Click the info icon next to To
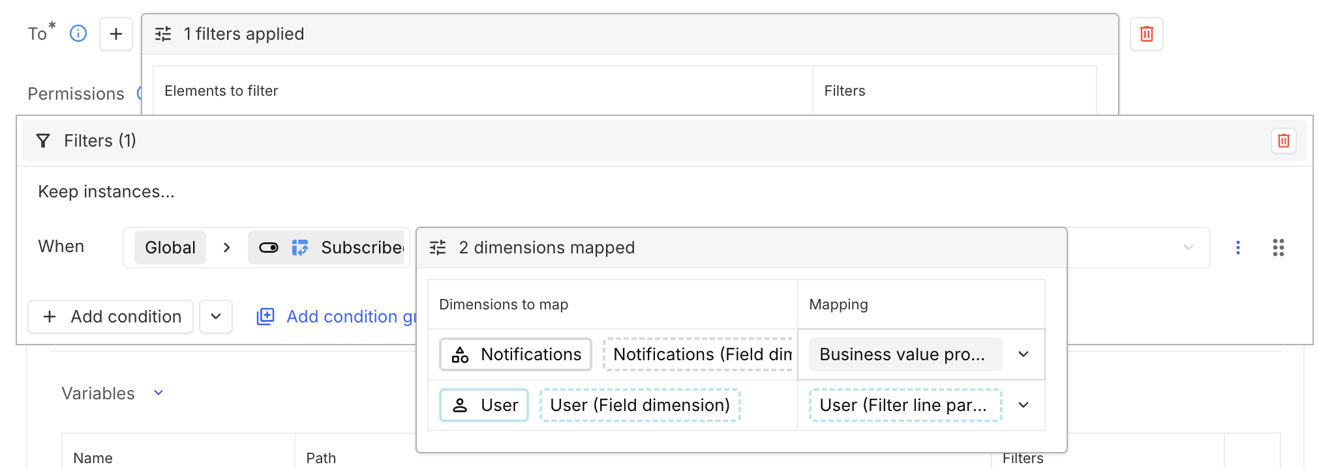Viewport: 1319px width, 469px height. [78, 33]
